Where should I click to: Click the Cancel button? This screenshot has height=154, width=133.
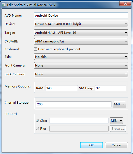coord(116,145)
